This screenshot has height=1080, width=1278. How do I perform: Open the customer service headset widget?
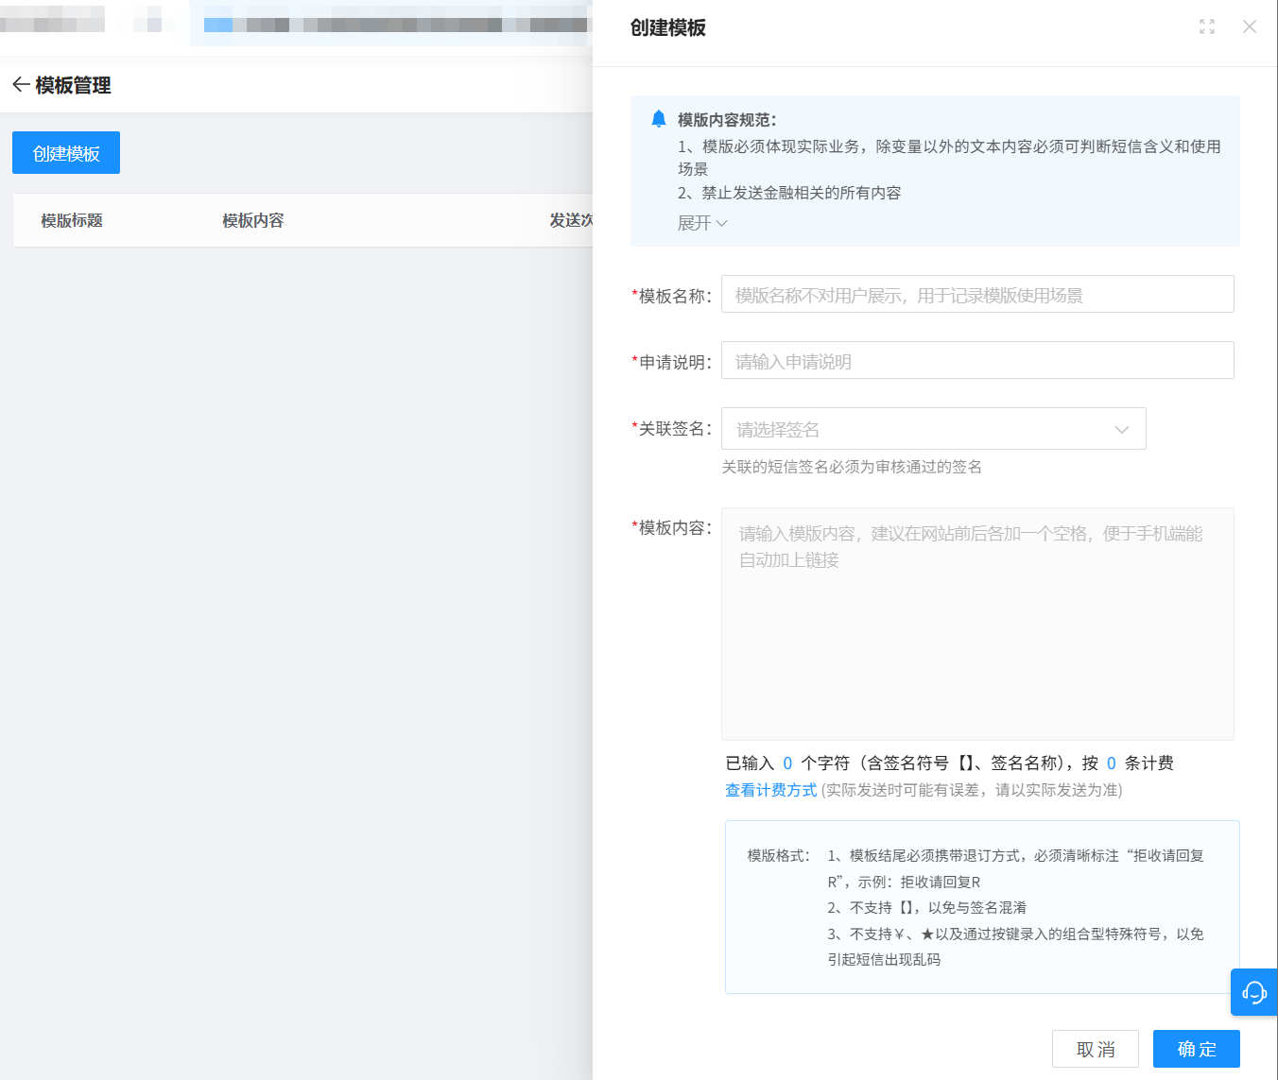(1253, 992)
